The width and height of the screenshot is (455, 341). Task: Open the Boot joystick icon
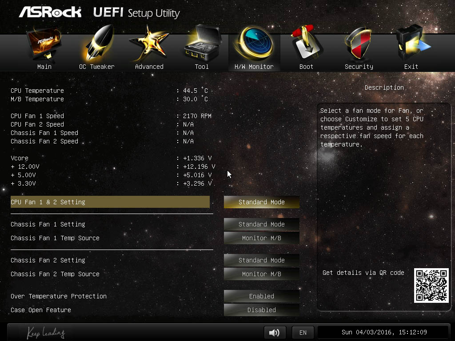click(x=307, y=43)
